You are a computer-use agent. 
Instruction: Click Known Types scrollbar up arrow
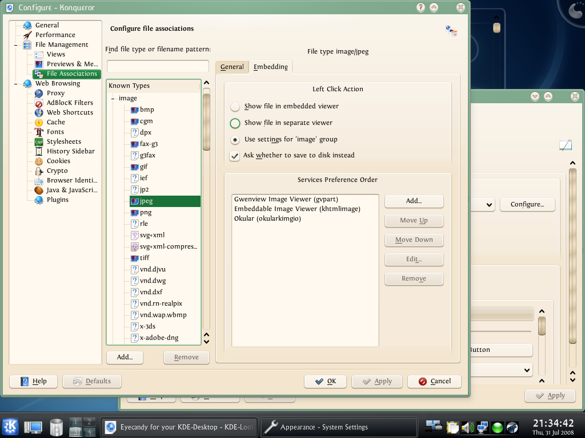tap(206, 83)
